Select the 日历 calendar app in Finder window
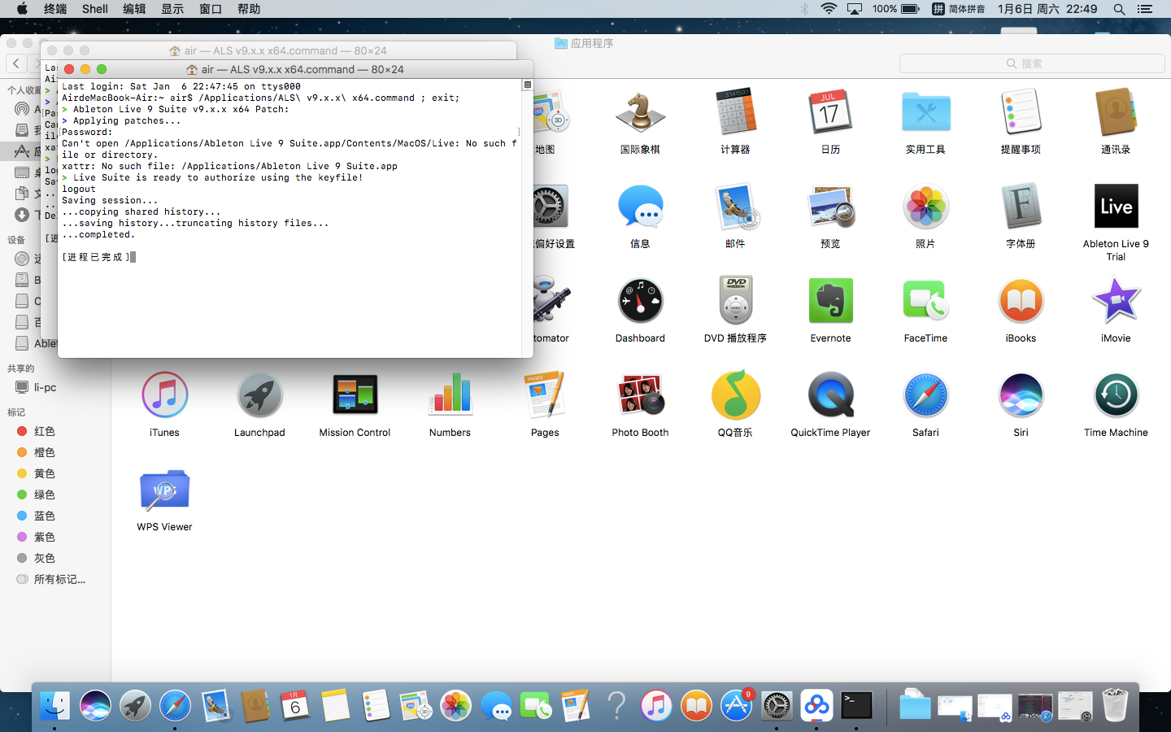The image size is (1171, 732). [830, 113]
